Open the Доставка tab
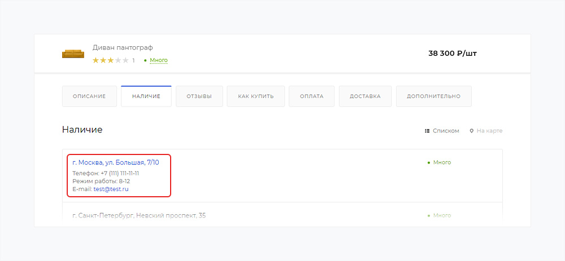The image size is (565, 261). (x=365, y=96)
